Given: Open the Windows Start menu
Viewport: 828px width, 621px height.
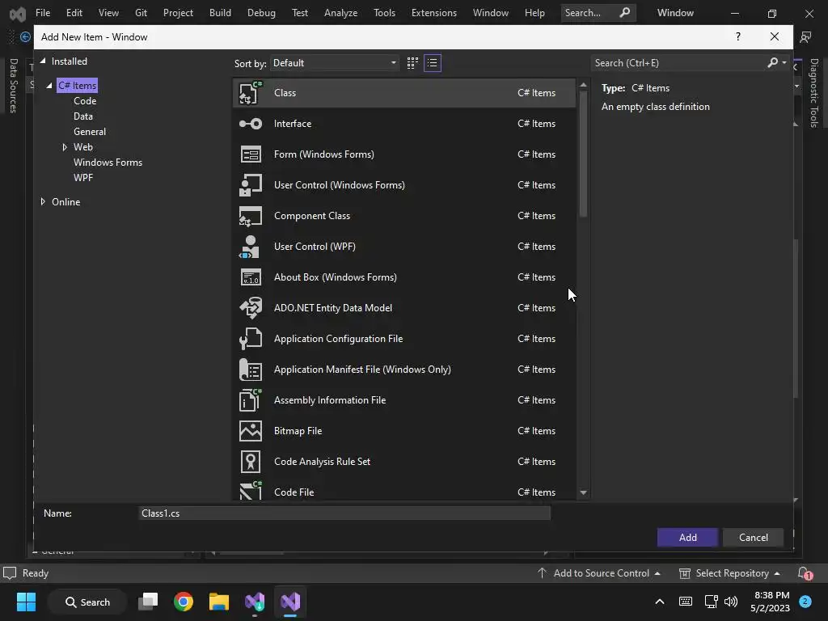Looking at the screenshot, I should (x=26, y=602).
